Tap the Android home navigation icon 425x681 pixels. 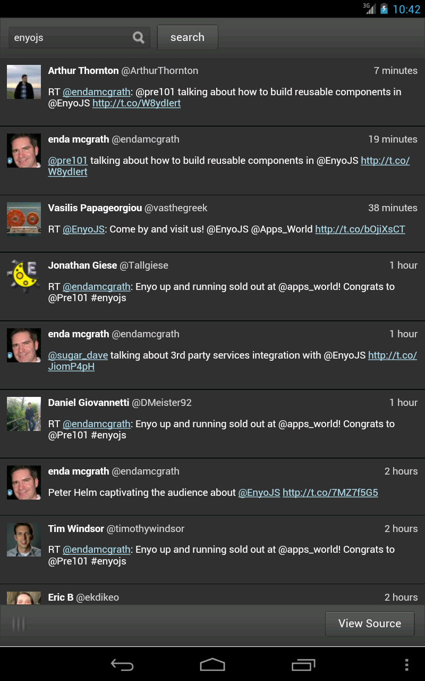click(212, 665)
